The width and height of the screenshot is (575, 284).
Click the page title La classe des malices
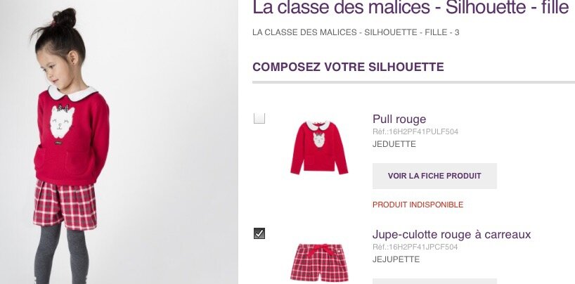411,7
